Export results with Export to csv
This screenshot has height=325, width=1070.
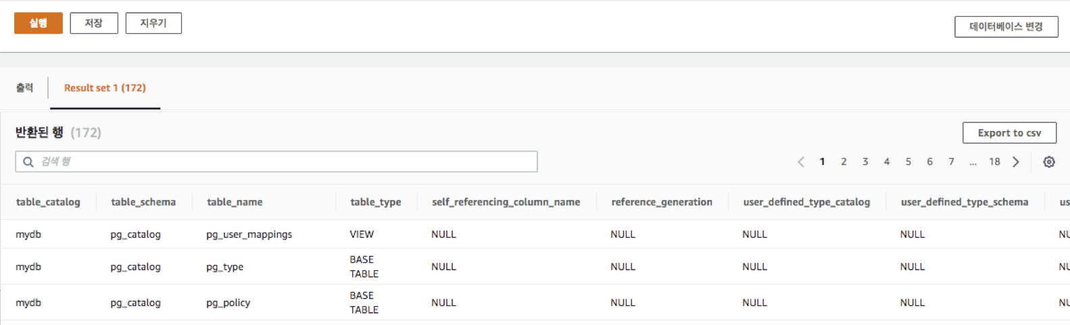[x=1009, y=133]
